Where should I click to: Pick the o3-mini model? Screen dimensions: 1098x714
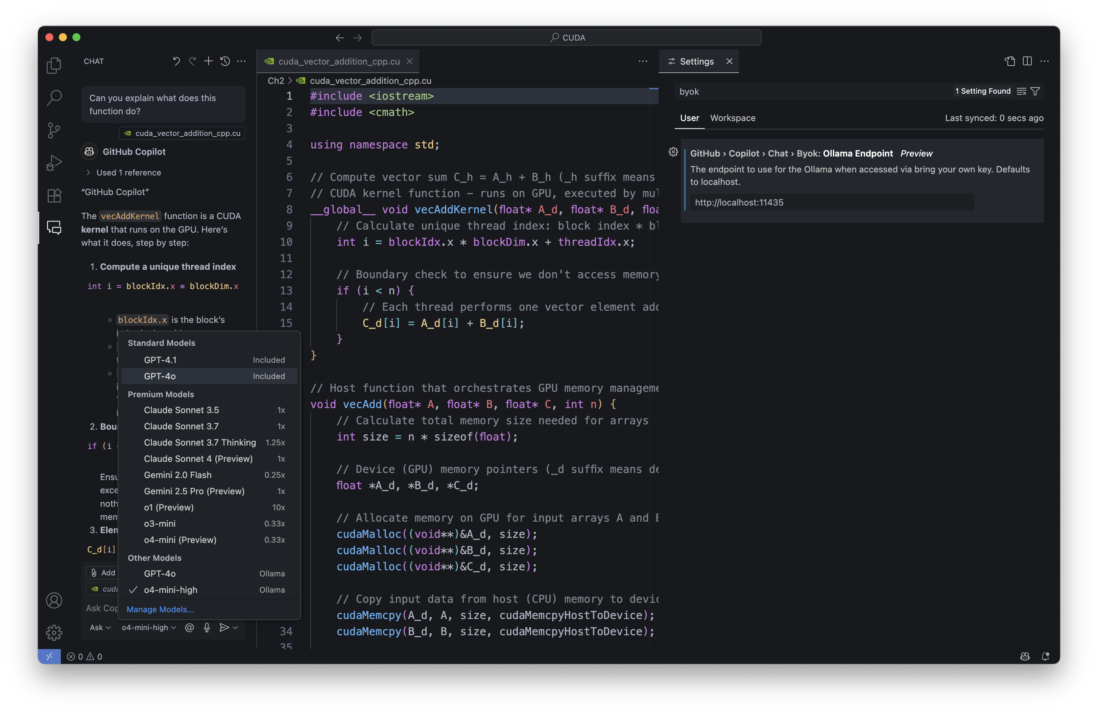[x=209, y=524]
